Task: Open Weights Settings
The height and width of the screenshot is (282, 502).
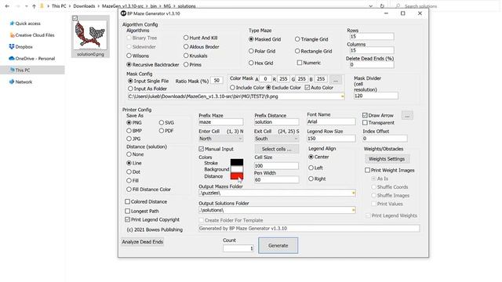Action: 387,159
